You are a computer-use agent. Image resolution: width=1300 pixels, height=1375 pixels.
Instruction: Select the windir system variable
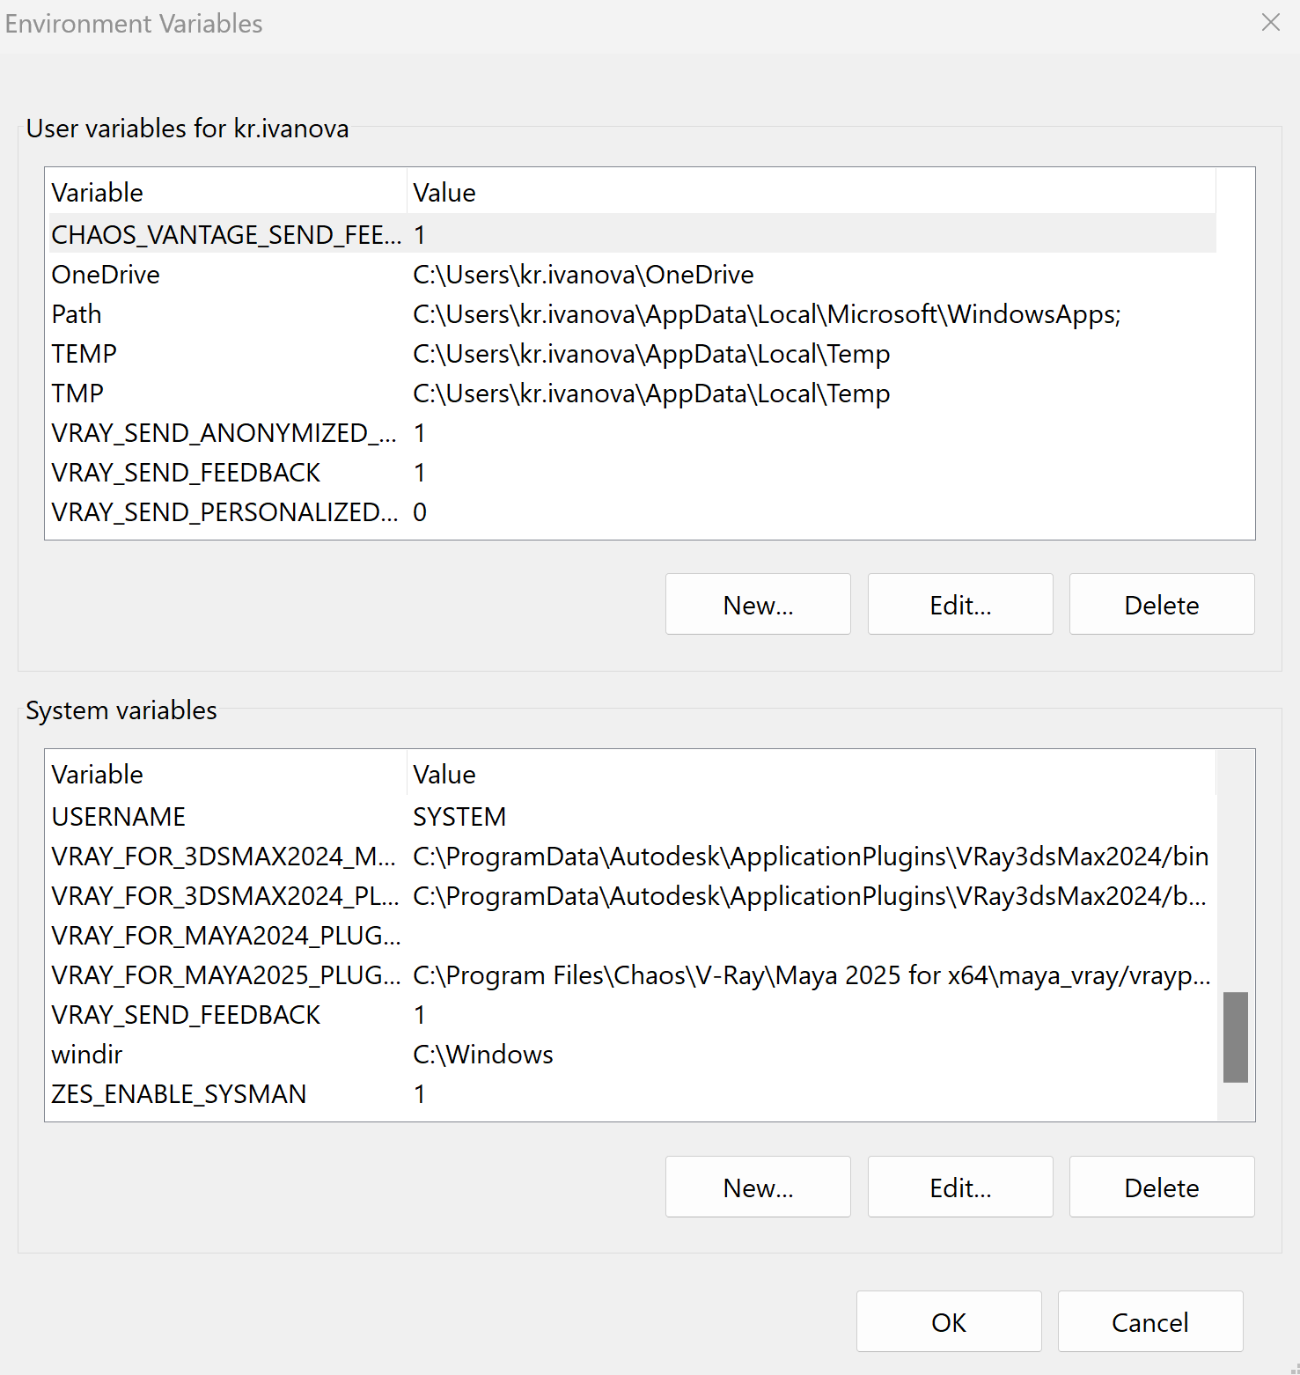tap(632, 1054)
